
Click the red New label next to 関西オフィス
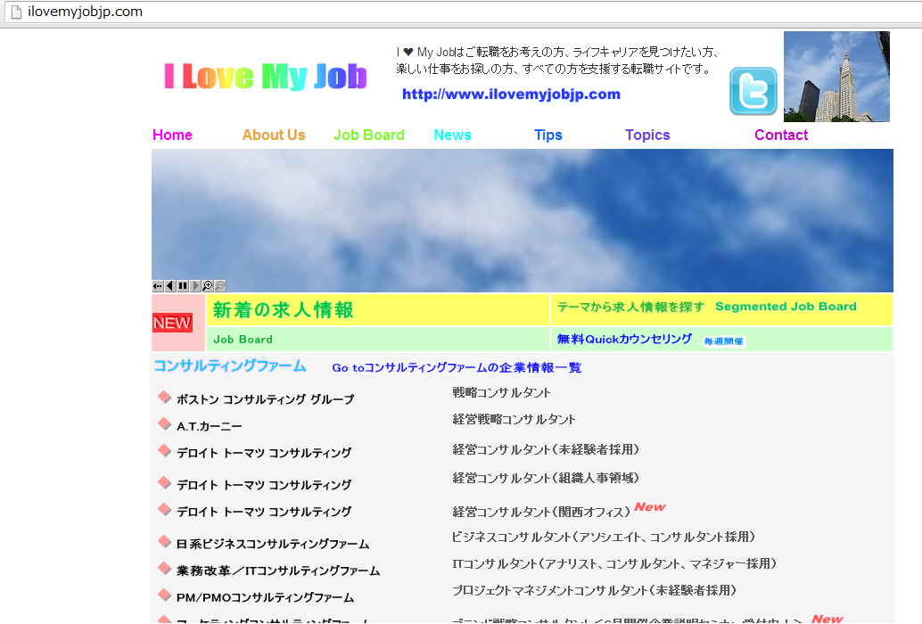coord(650,506)
